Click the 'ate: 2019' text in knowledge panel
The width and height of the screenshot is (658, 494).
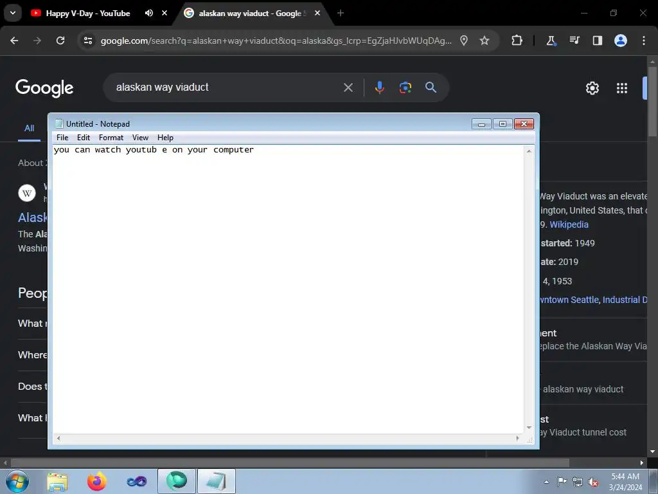click(560, 262)
